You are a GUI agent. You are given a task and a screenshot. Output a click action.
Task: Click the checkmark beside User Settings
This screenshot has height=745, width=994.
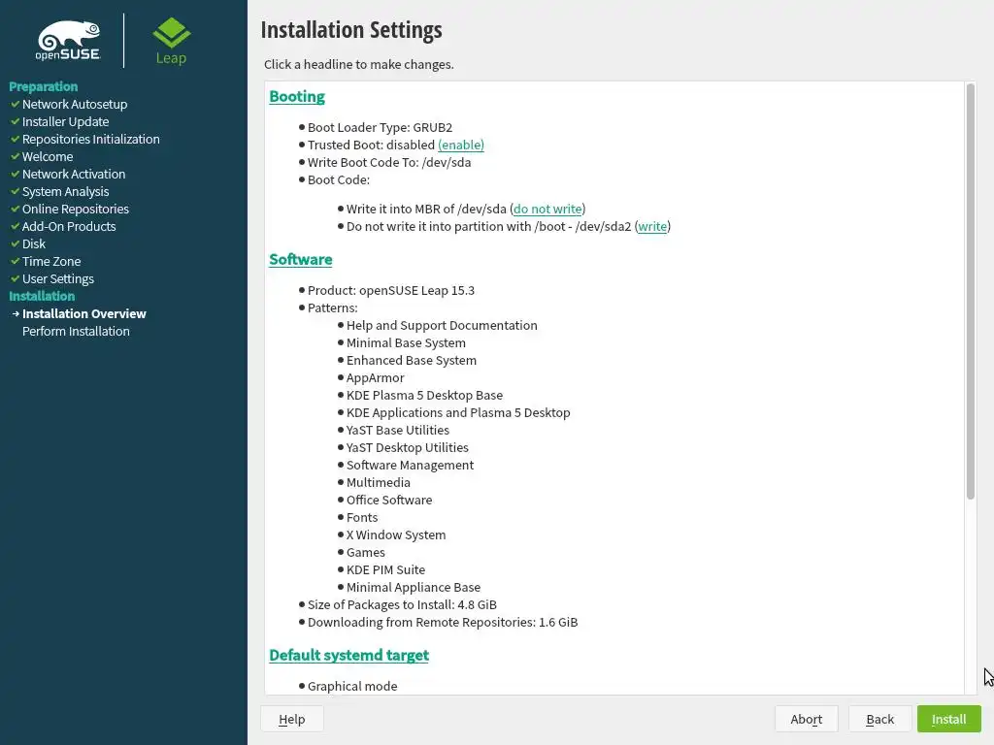16,278
